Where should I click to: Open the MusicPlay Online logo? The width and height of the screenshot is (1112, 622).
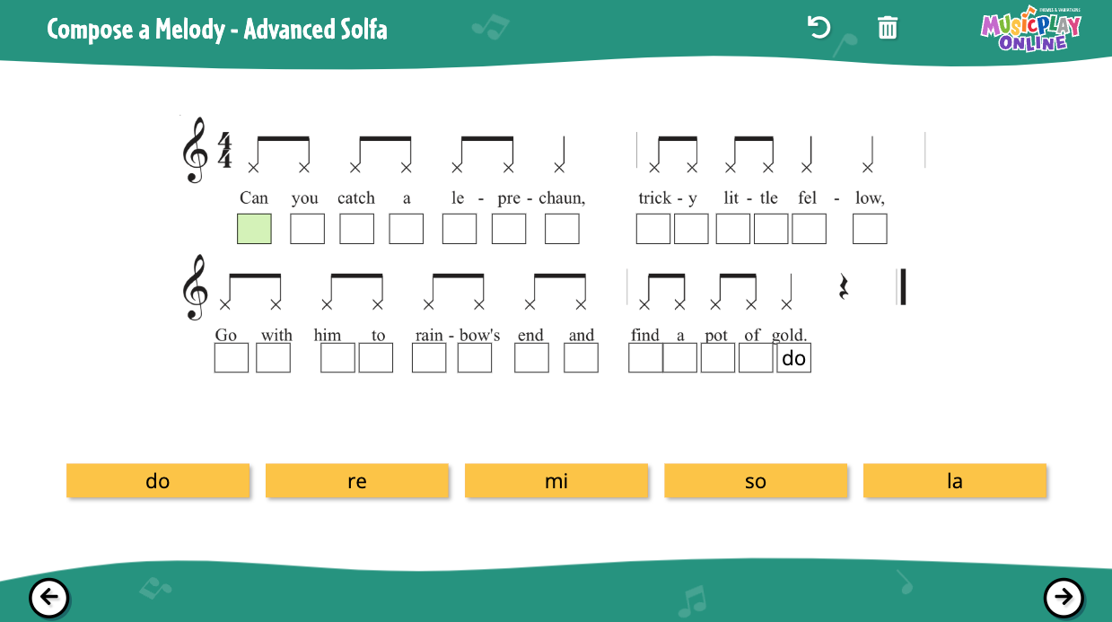pos(1030,31)
